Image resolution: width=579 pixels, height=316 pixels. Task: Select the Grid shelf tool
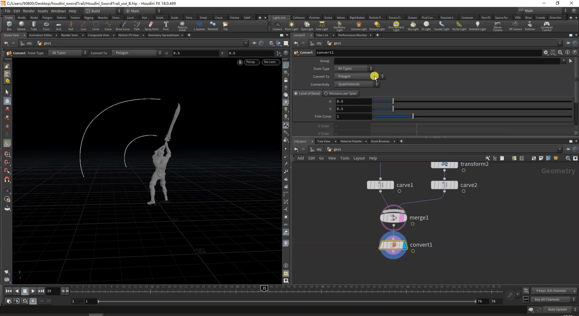[x=59, y=26]
